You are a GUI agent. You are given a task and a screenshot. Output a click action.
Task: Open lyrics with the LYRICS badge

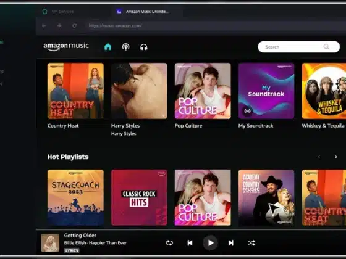point(72,250)
